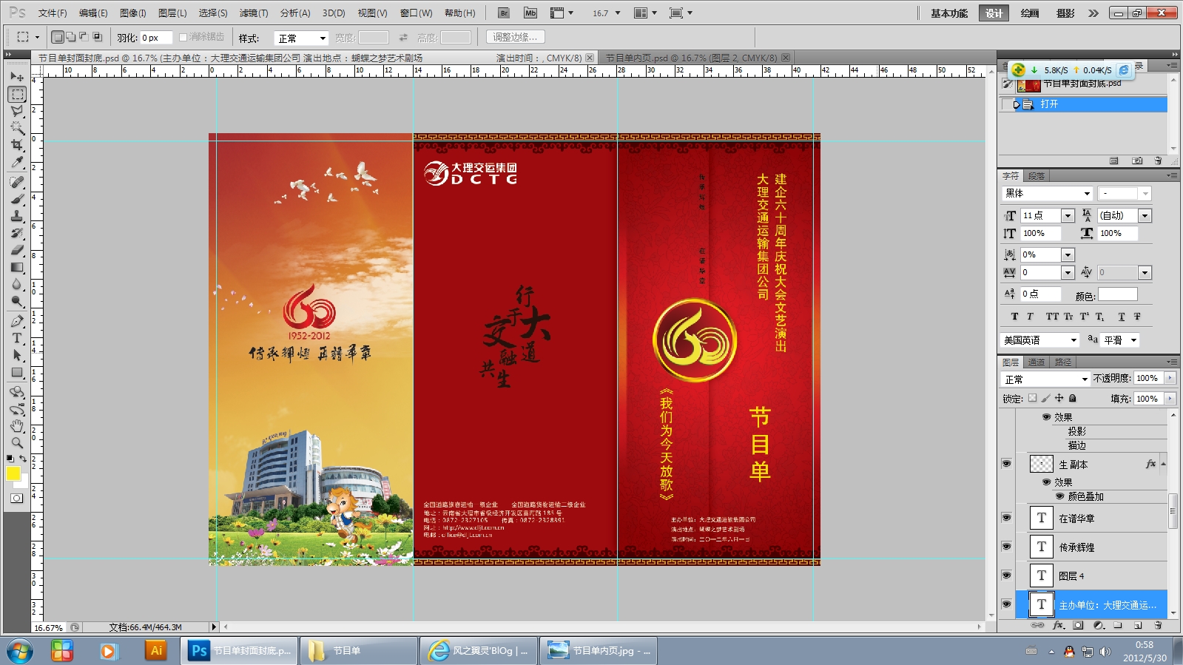Screen dimensions: 1183x665
Task: Select the Magic Wand tool
Action: [17, 128]
